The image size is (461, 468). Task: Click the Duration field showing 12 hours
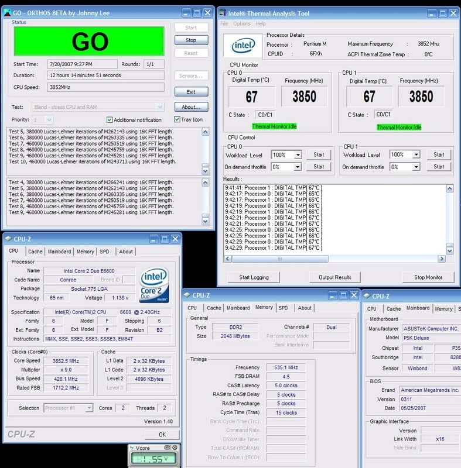click(x=105, y=75)
